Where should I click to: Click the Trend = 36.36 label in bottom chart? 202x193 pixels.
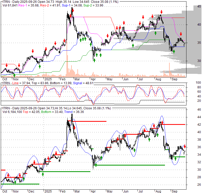point(74,112)
